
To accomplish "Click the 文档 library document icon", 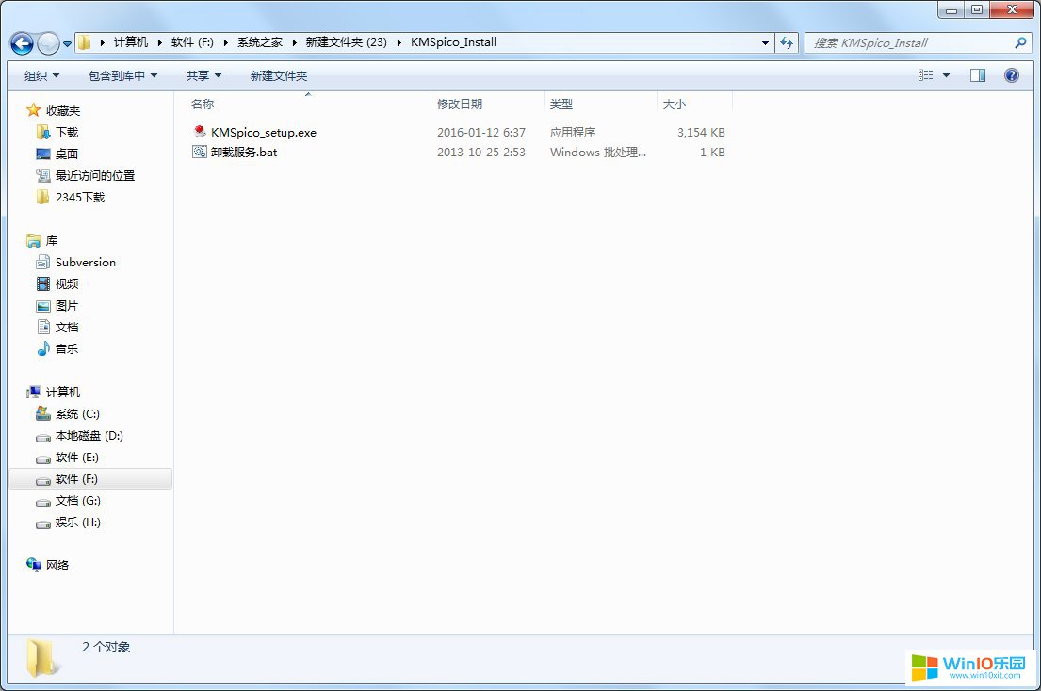I will [43, 327].
